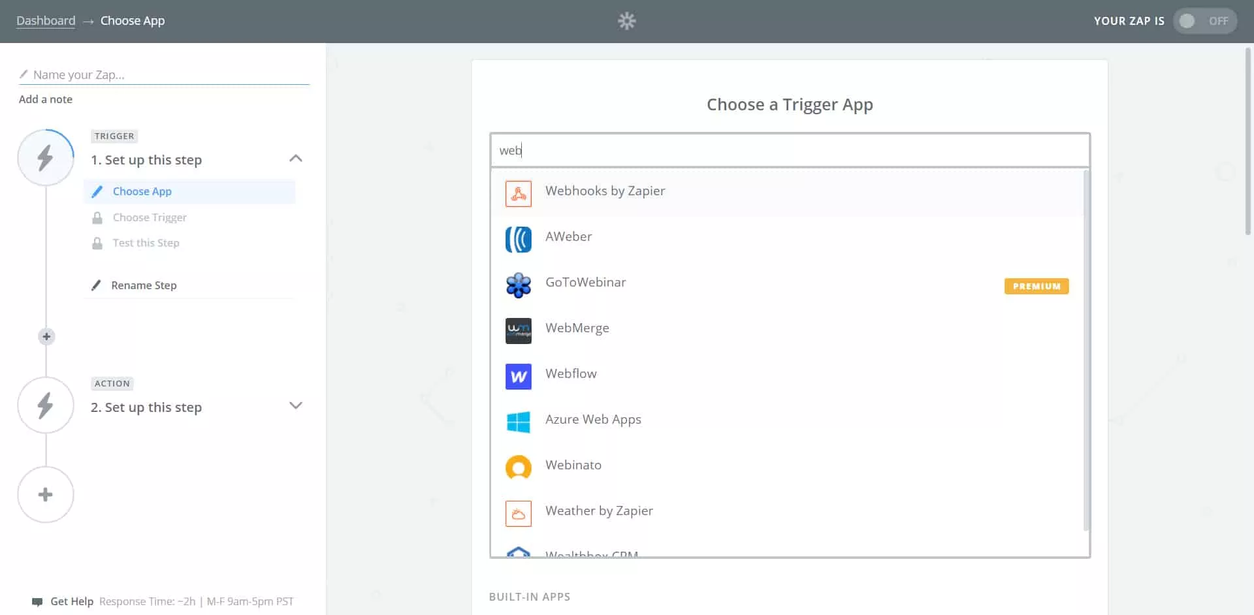This screenshot has height=615, width=1254.
Task: Click the action lightning bolt step circle
Action: tap(46, 405)
